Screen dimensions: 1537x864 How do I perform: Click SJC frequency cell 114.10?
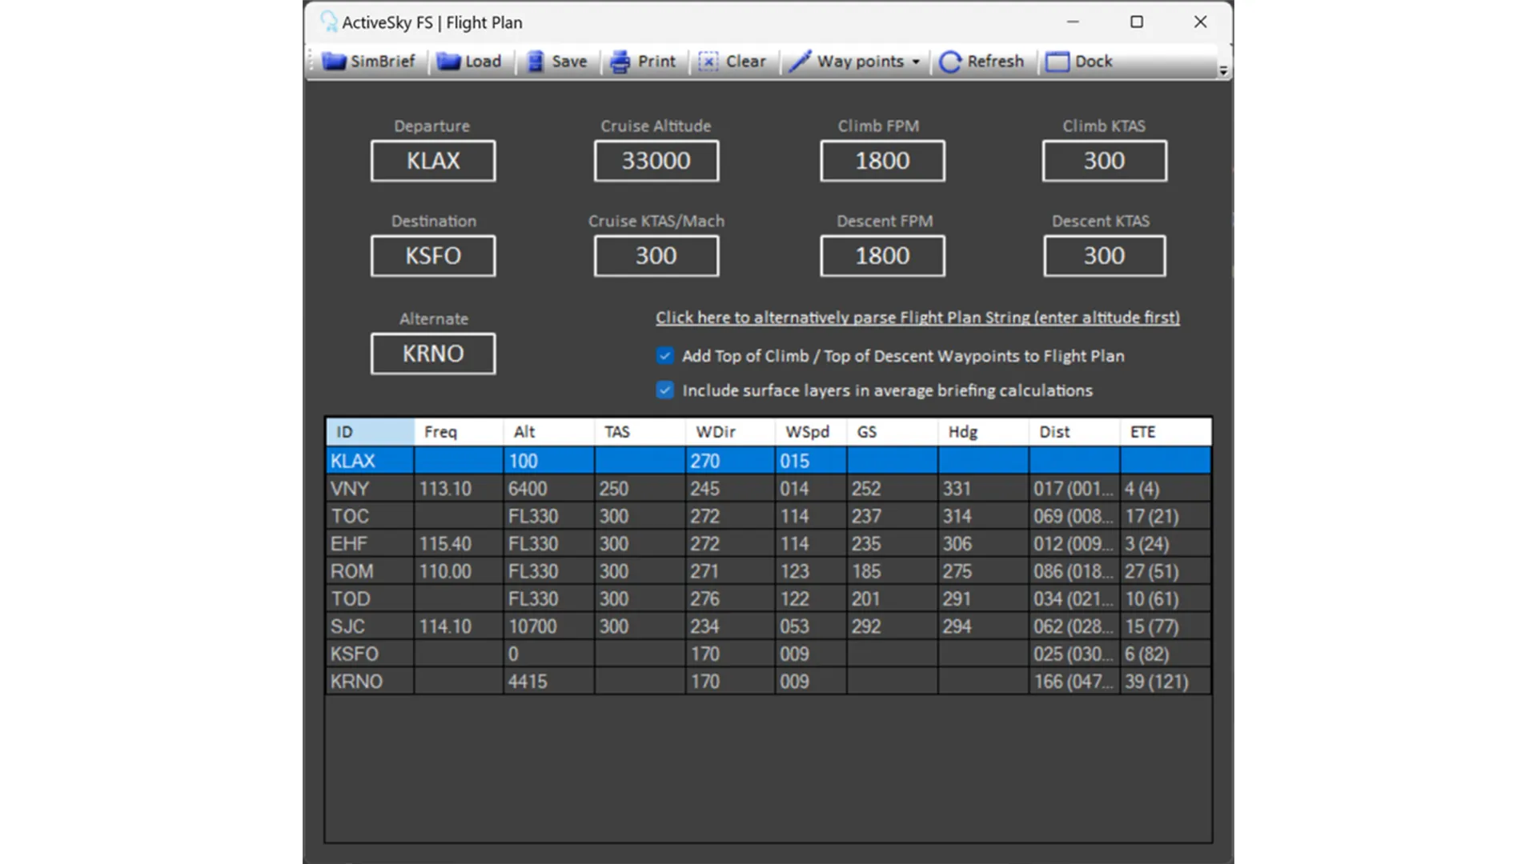pyautogui.click(x=459, y=626)
